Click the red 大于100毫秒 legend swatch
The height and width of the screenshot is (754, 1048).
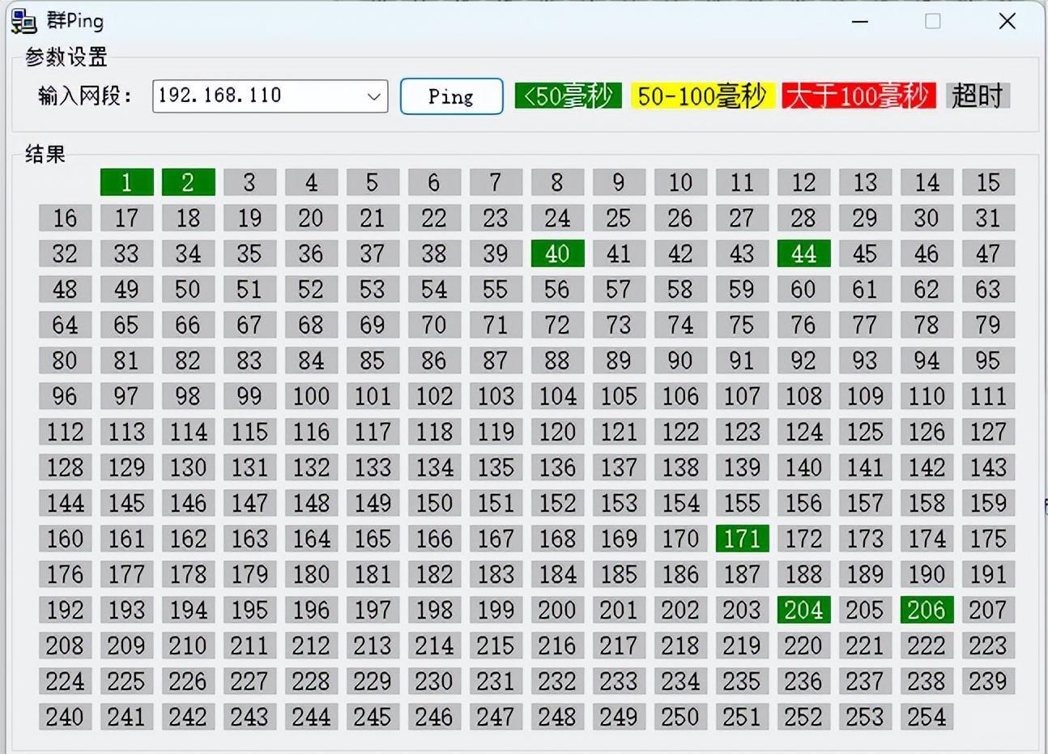point(858,96)
